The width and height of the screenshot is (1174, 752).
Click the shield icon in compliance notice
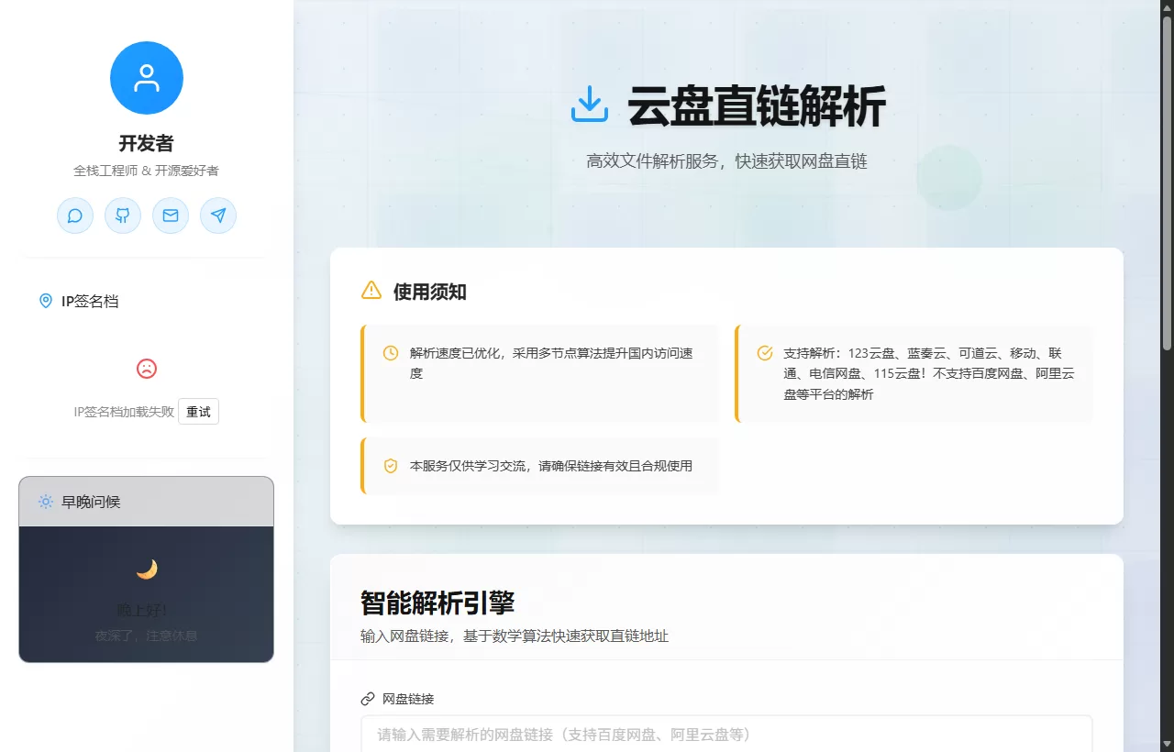[x=391, y=466]
